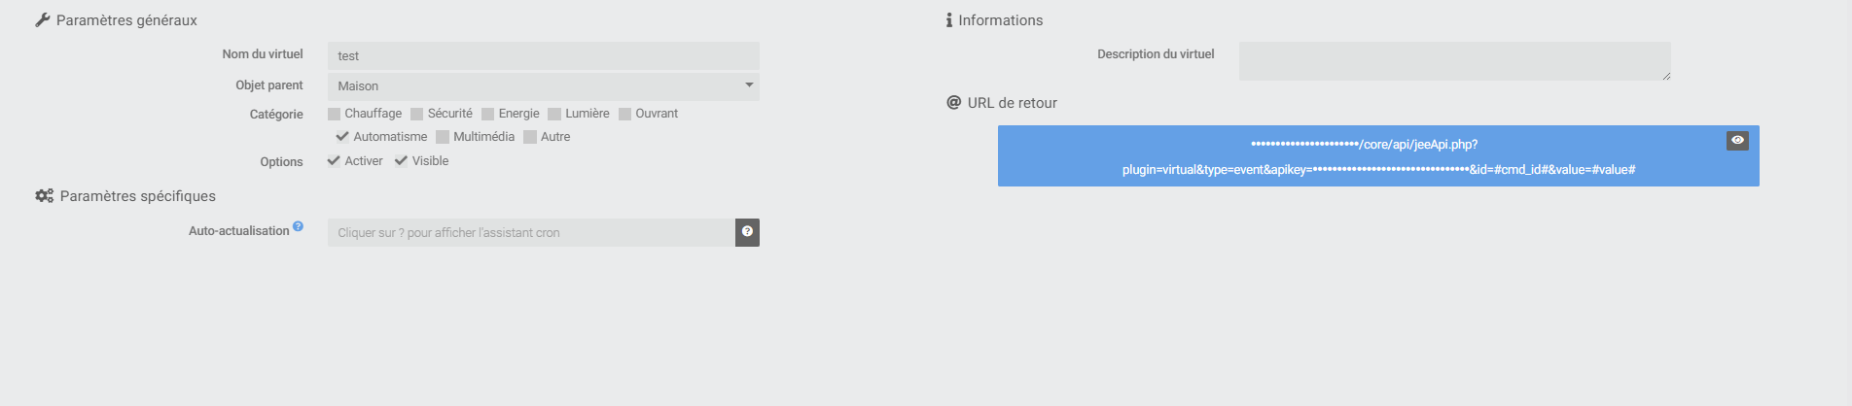Screen dimensions: 1852x406
Task: Open the Objet parent dropdown
Action: [x=543, y=86]
